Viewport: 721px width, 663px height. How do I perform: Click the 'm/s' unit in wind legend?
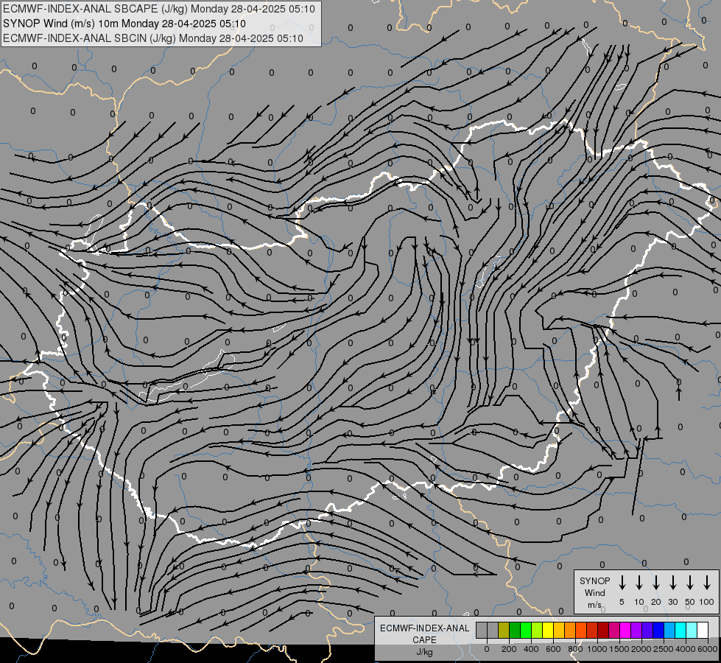(594, 605)
